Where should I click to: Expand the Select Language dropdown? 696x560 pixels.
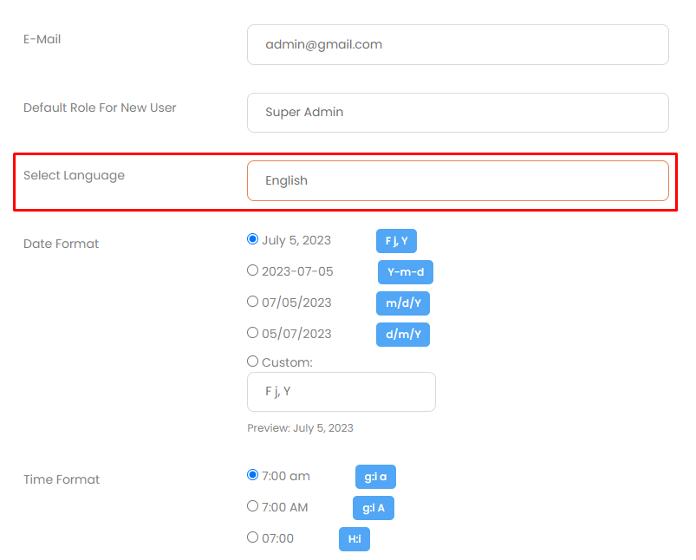pos(458,180)
